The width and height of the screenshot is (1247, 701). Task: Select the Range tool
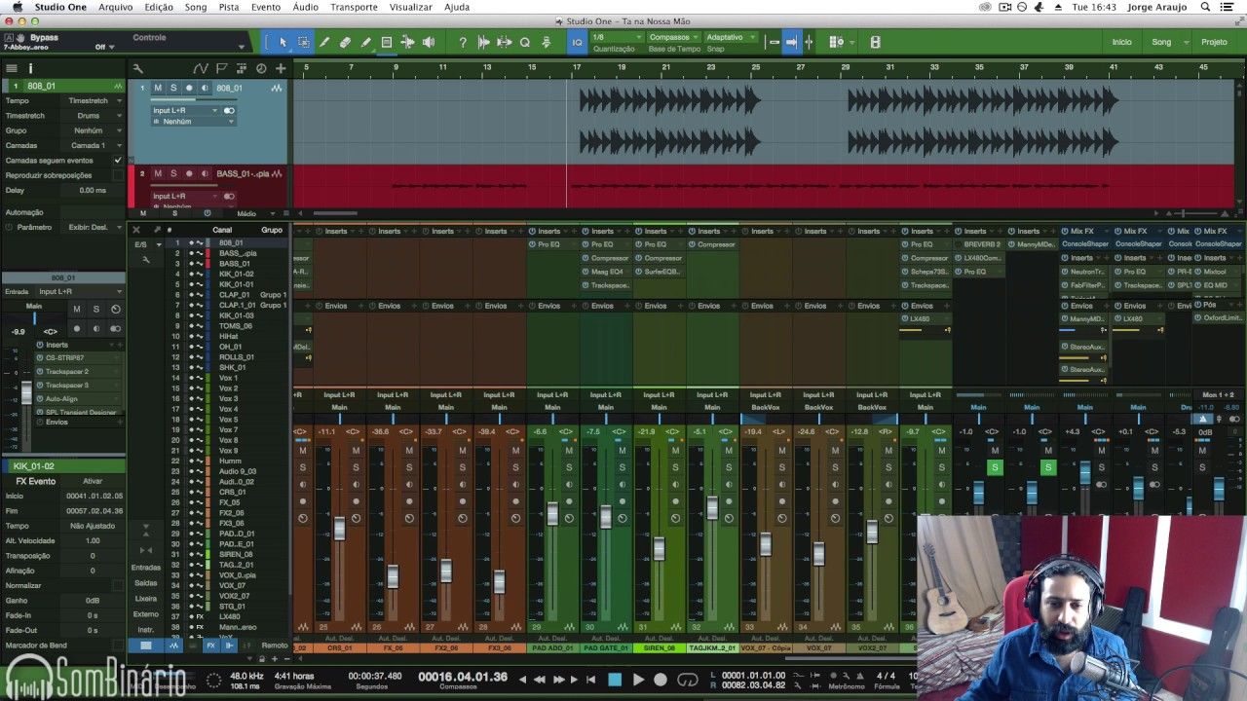tap(303, 42)
